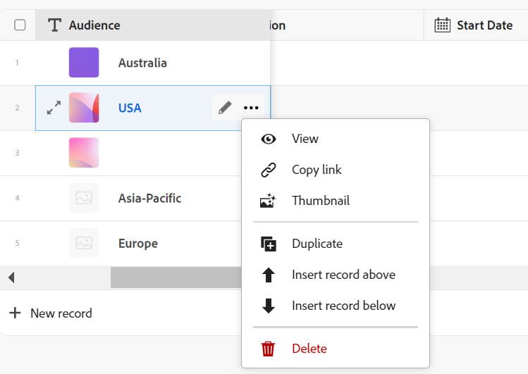
Task: Click the red trash Delete icon
Action: tap(268, 349)
